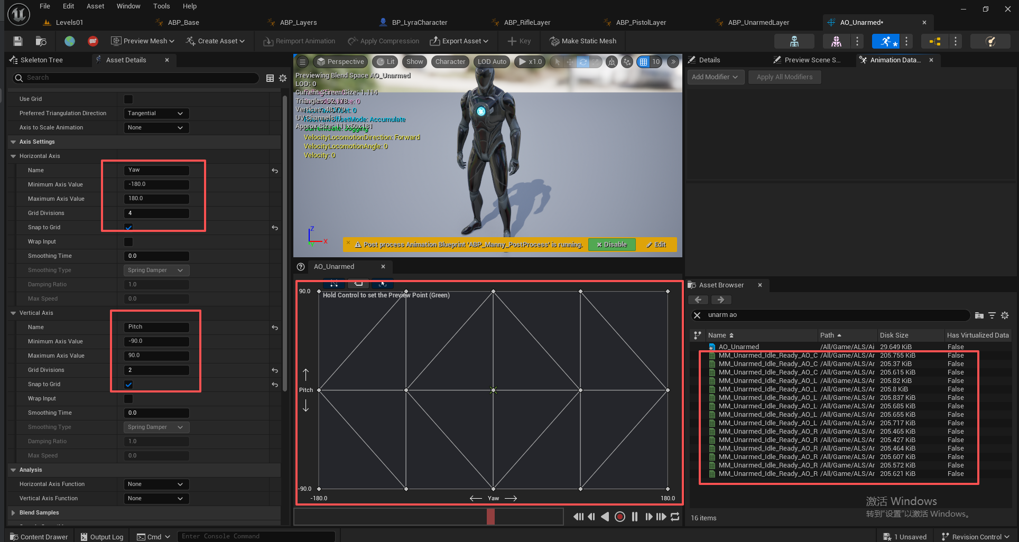The image size is (1019, 542).
Task: Collapse the Vertical Axis section
Action: pyautogui.click(x=13, y=313)
